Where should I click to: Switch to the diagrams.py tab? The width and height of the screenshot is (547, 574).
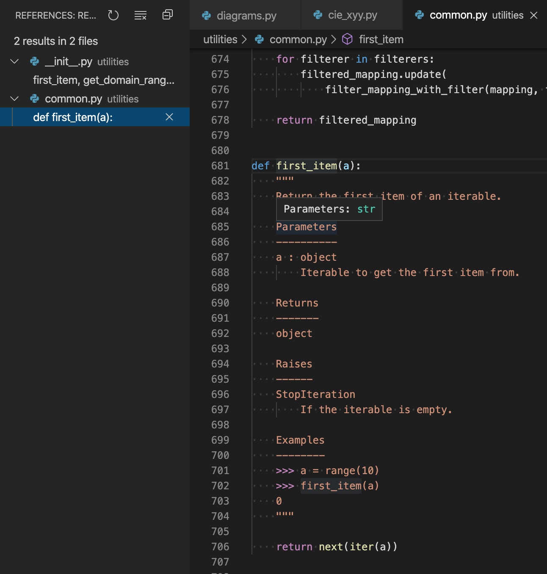pos(246,15)
